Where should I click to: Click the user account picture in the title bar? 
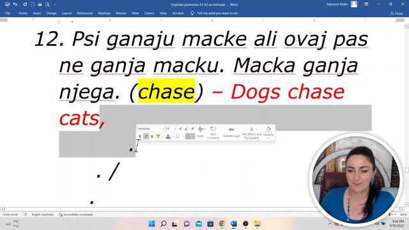(x=354, y=4)
